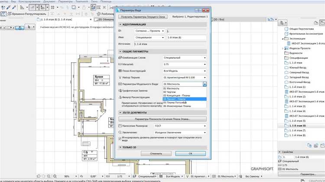Click the undo zoom icon in status bar

[38, 176]
